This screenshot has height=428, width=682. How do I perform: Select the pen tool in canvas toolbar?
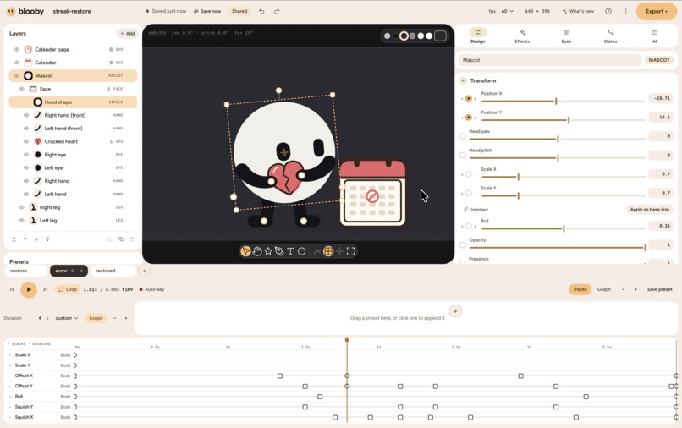[x=279, y=251]
